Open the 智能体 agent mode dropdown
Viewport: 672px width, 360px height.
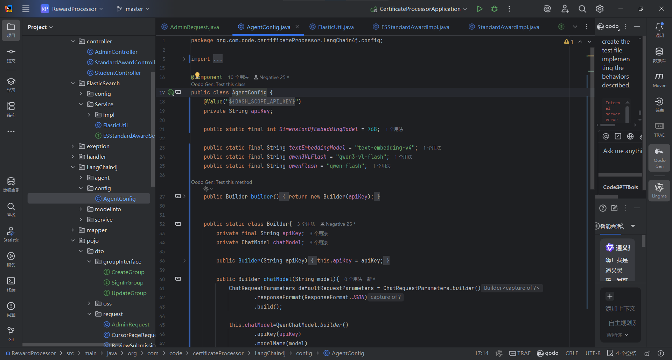(x=617, y=335)
